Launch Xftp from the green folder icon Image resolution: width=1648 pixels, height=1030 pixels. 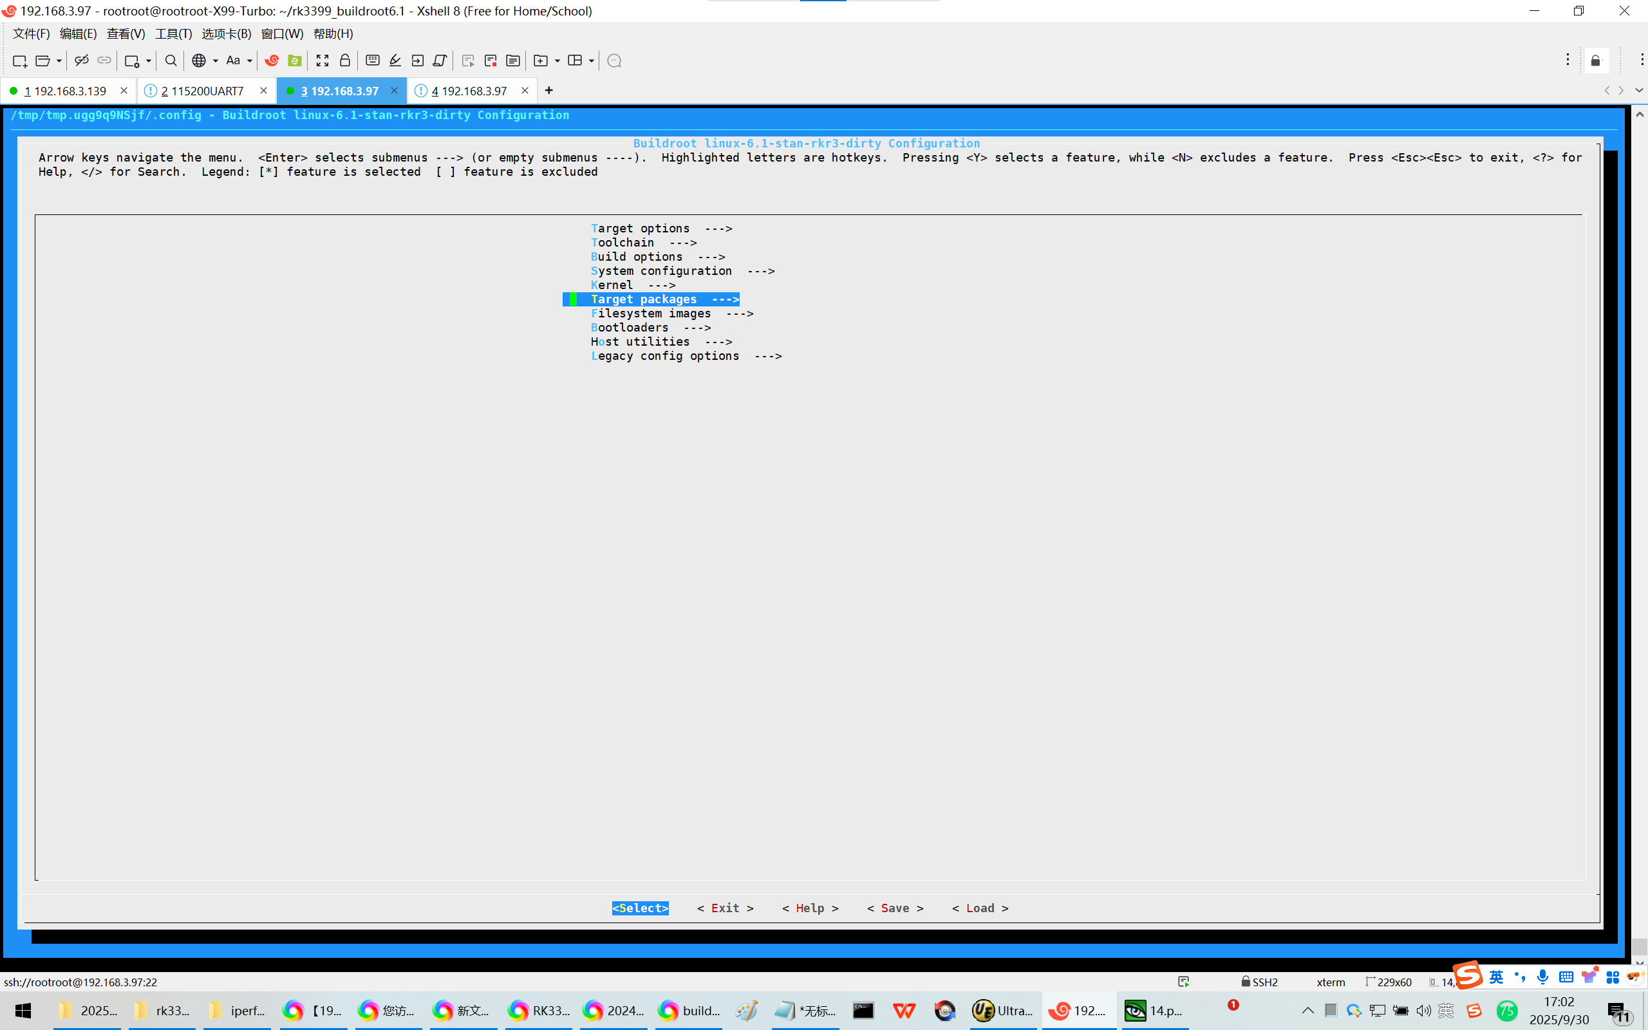[x=294, y=61]
